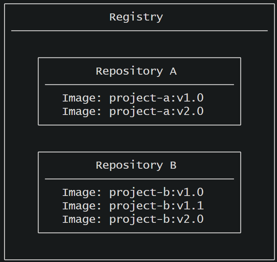277x262 pixels.
Task: Click the letter B in Repository B
Action: (173, 165)
